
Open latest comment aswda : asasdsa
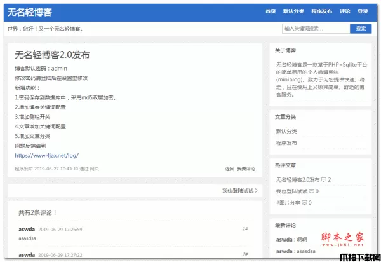tap(296, 251)
